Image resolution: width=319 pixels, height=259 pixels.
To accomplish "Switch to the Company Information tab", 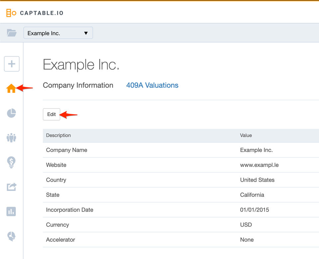I will click(x=78, y=85).
